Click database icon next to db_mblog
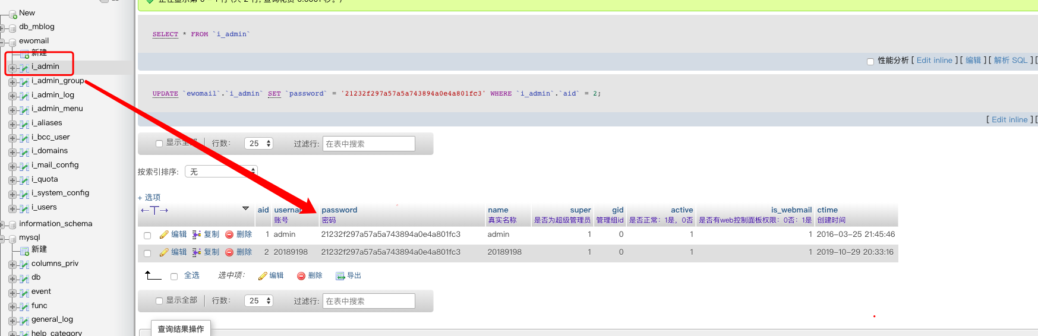The image size is (1038, 336). (12, 27)
